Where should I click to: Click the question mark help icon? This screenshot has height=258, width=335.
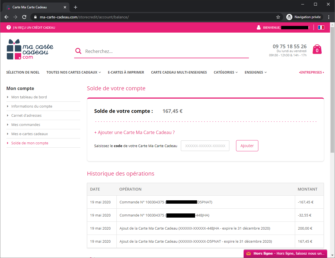click(x=9, y=27)
